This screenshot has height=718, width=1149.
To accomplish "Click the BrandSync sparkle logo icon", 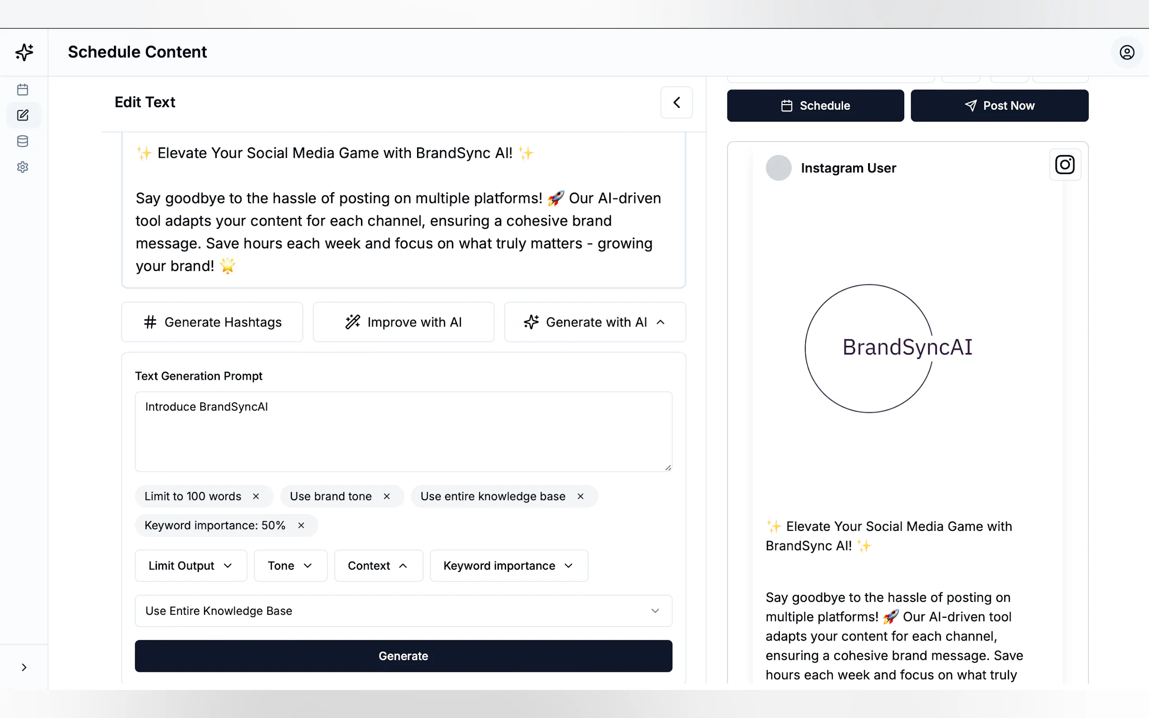I will point(24,52).
